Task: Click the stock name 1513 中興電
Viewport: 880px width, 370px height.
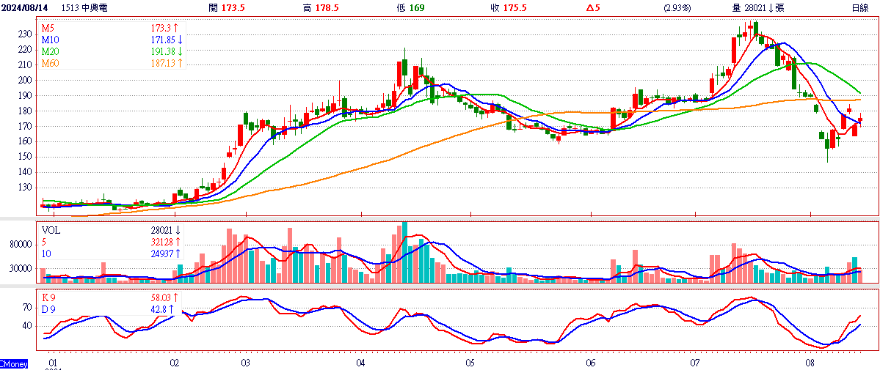Action: tap(83, 8)
